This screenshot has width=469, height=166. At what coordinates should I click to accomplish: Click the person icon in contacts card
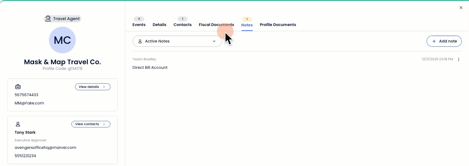18,124
